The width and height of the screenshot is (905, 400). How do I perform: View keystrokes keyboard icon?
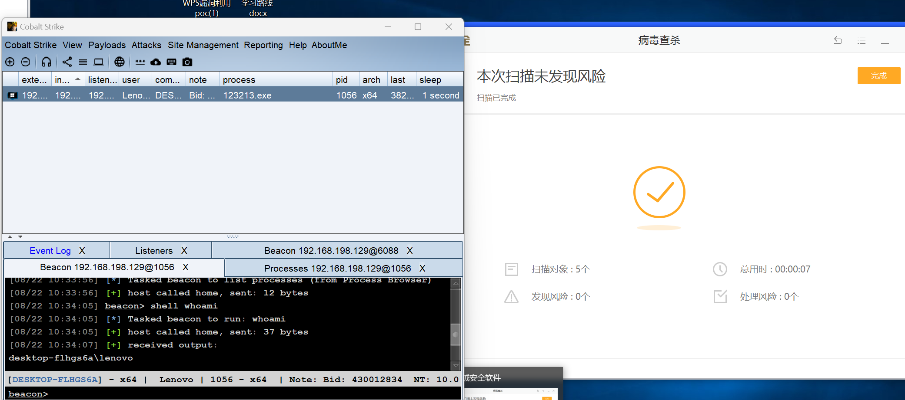point(172,62)
